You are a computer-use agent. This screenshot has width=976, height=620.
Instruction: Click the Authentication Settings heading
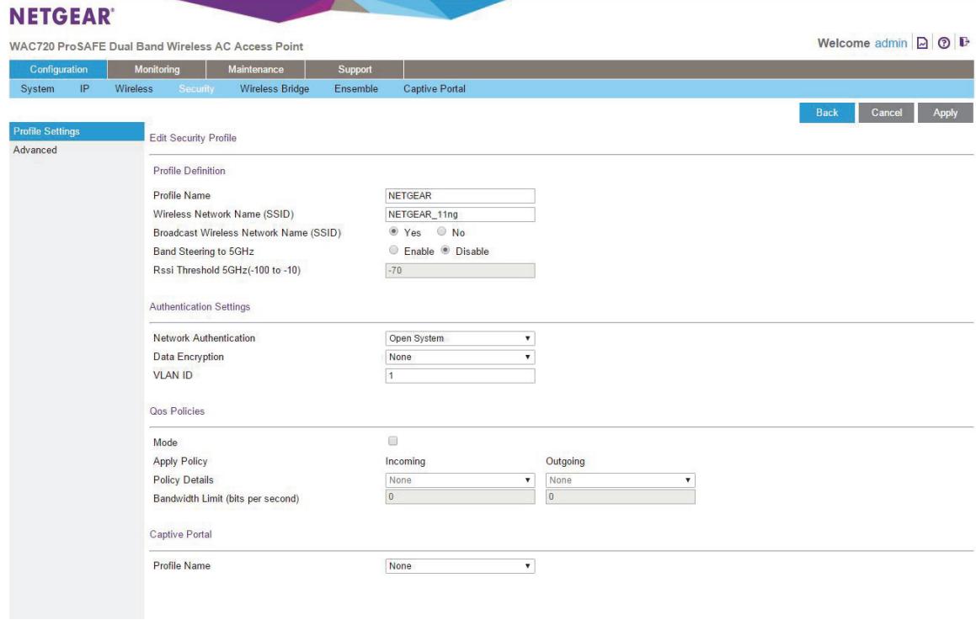pos(200,306)
